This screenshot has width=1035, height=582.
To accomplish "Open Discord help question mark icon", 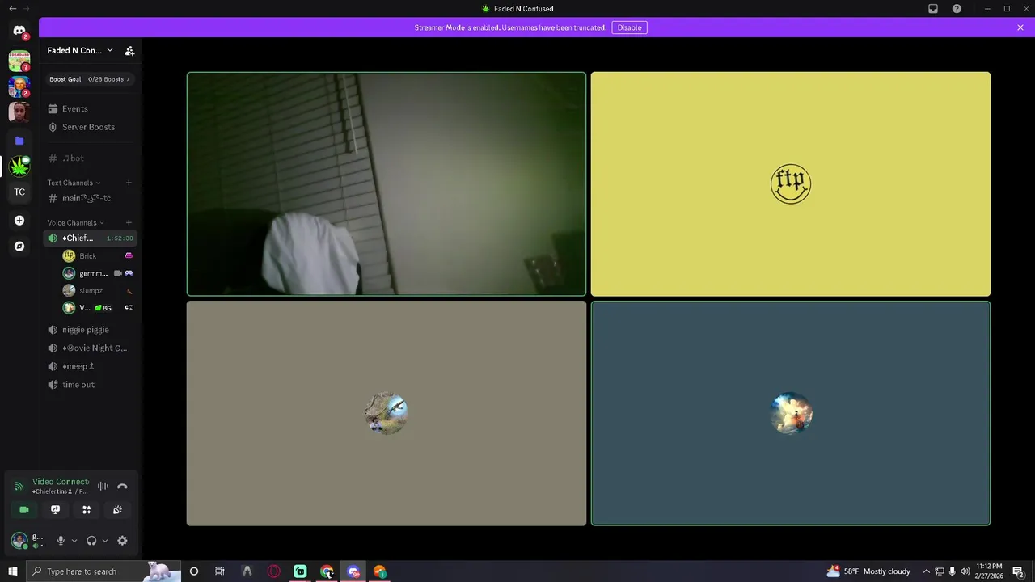I will click(x=957, y=9).
